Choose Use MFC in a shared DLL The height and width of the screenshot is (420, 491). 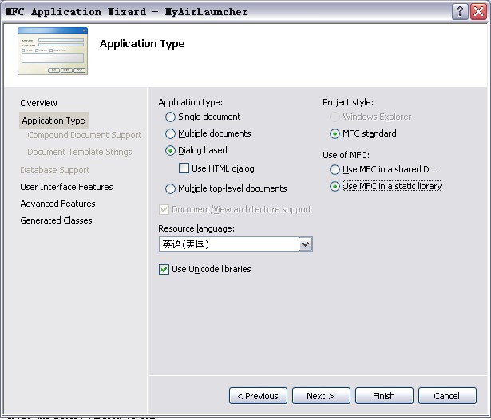[x=335, y=170]
